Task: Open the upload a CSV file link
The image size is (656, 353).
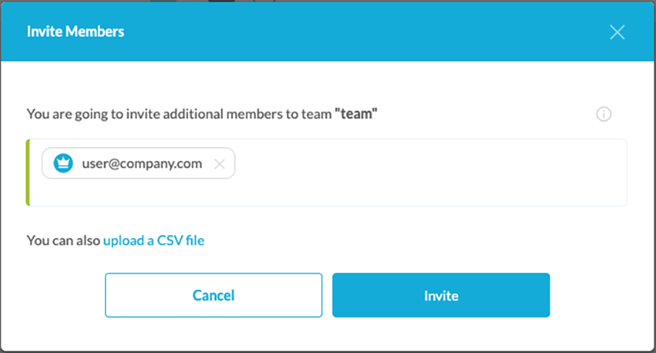Action: click(x=153, y=241)
